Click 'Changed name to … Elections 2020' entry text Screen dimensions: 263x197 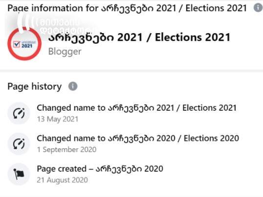pyautogui.click(x=138, y=138)
